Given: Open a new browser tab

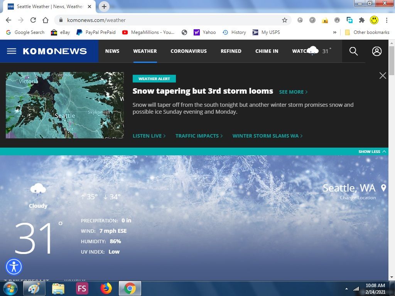Looking at the screenshot, I should click(104, 7).
